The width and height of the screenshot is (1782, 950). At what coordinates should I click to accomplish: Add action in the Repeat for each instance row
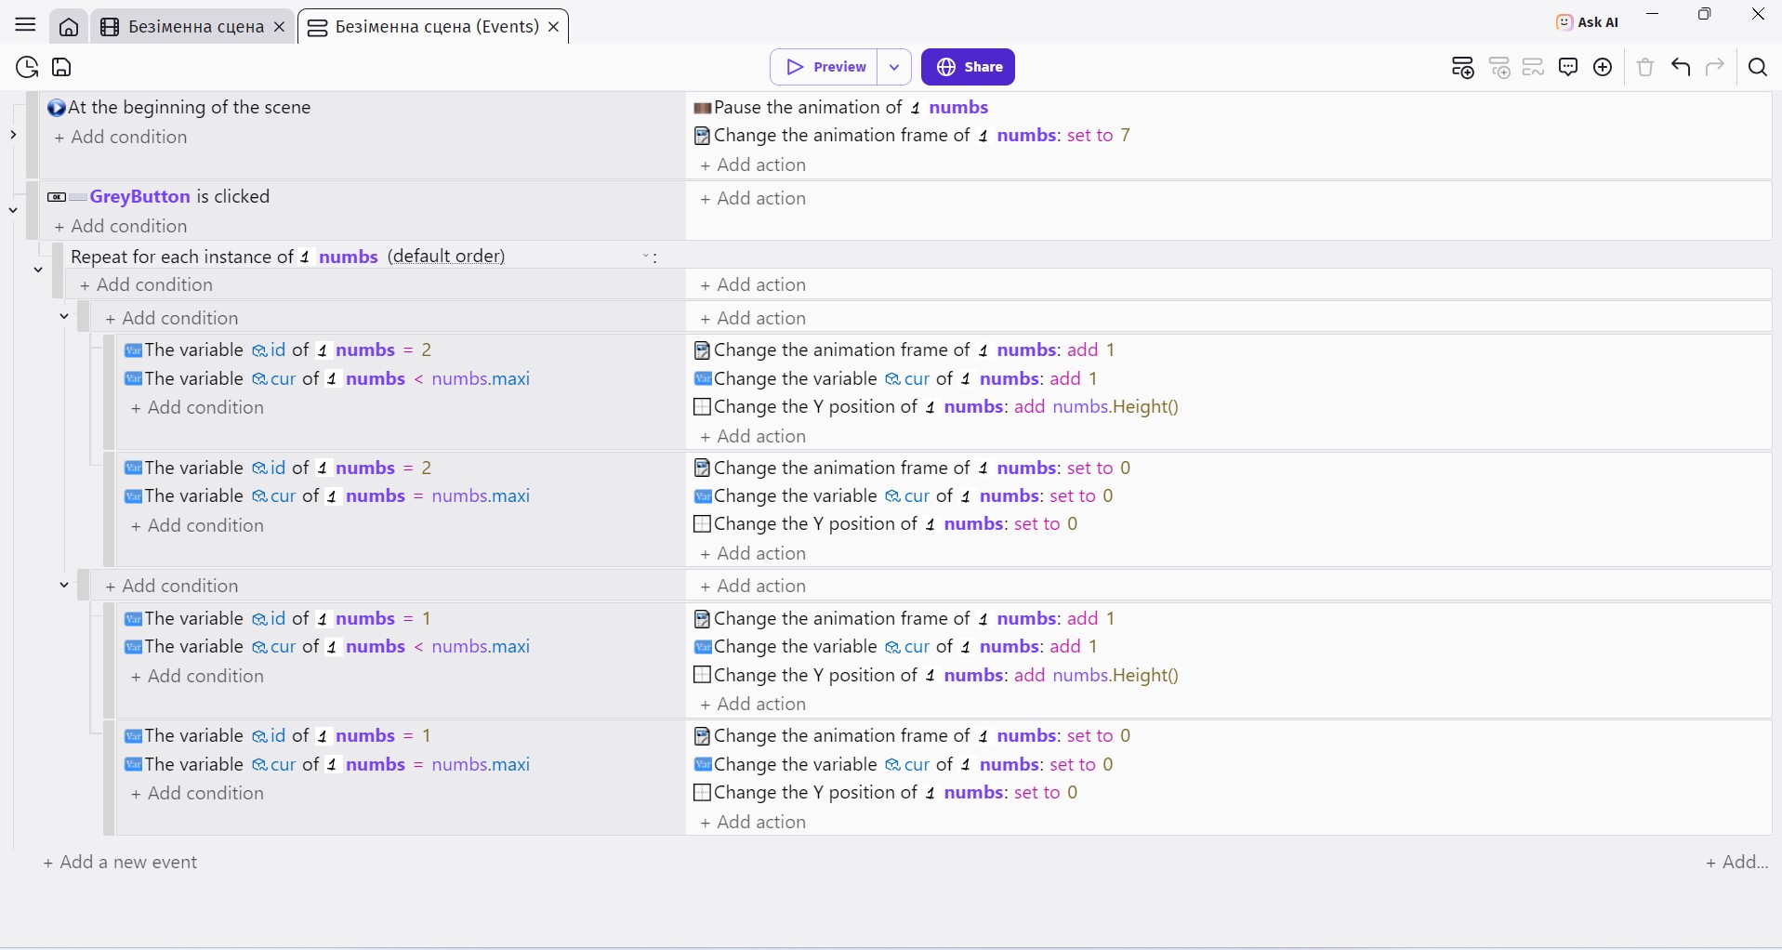[x=753, y=285]
